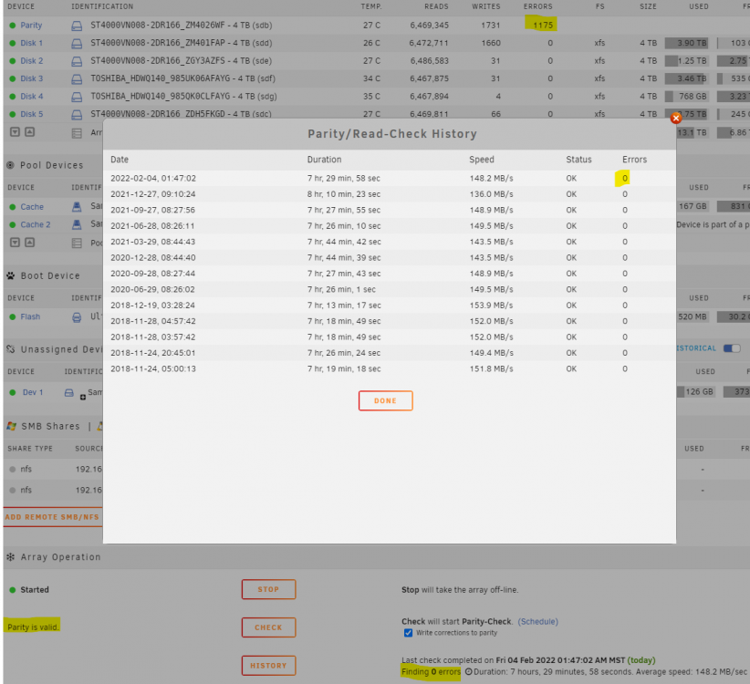Open the Disk 5 link
The image size is (750, 684).
[32, 114]
